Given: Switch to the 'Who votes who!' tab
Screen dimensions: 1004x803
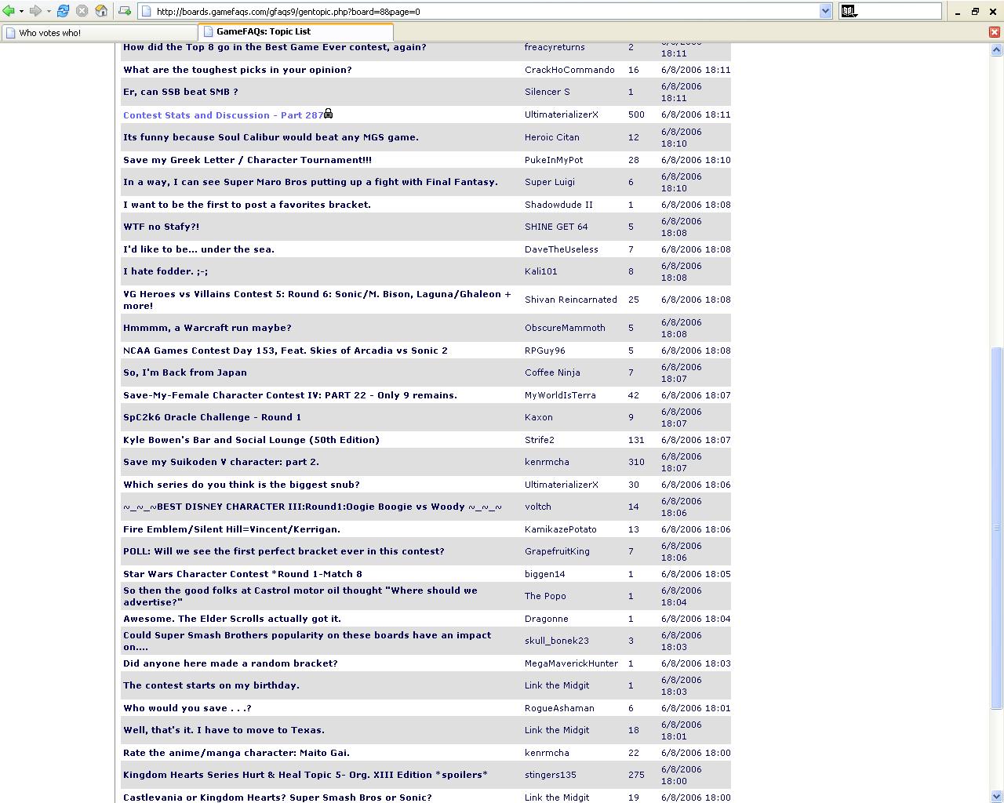Looking at the screenshot, I should (99, 32).
